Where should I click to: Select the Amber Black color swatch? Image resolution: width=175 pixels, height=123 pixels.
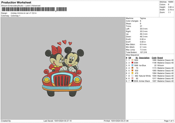[132, 81]
